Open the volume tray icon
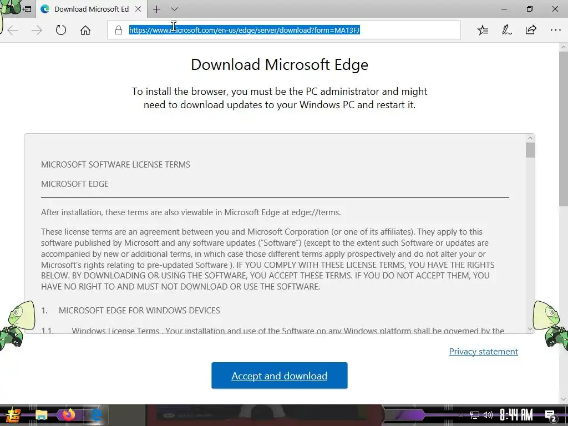The width and height of the screenshot is (568, 426). point(488,415)
